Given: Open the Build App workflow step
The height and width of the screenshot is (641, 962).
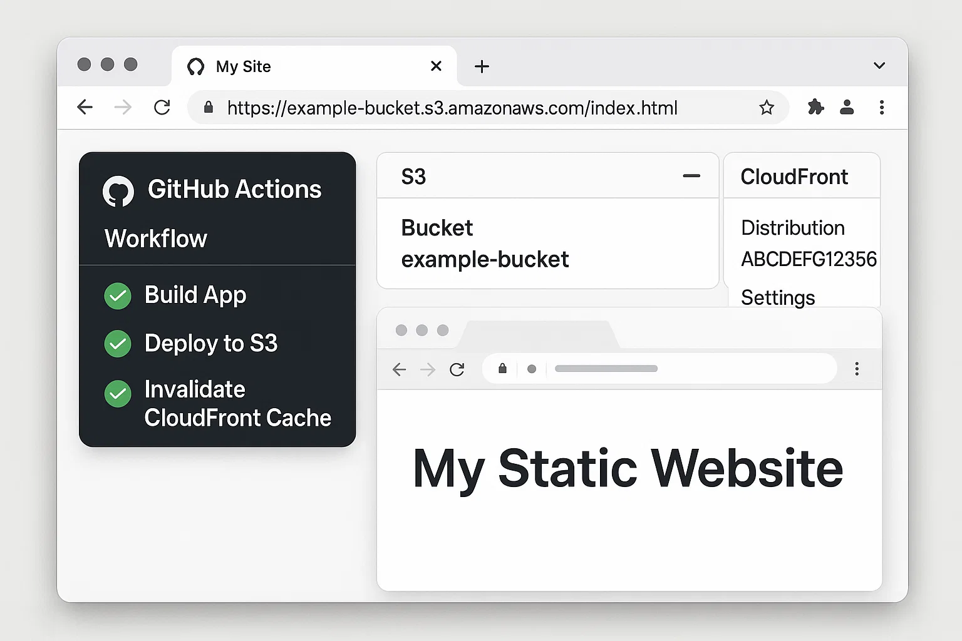Looking at the screenshot, I should (x=195, y=295).
